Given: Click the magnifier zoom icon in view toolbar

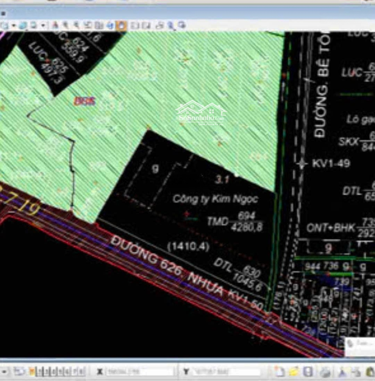Looking at the screenshot, I should point(171,25).
